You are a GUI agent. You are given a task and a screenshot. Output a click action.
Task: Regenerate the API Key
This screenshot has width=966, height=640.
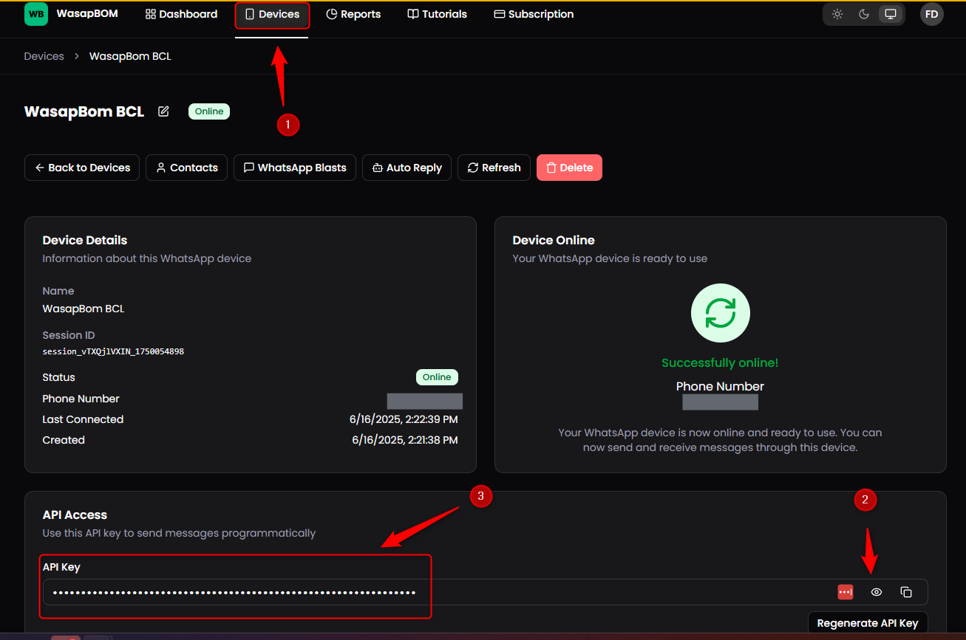coord(868,623)
